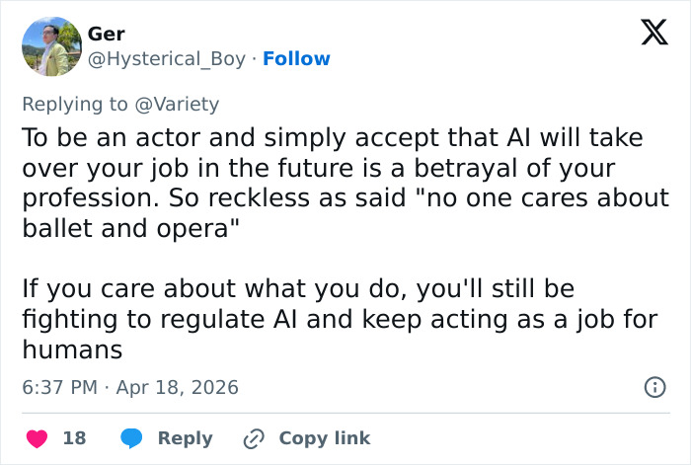Like the tweet with the heart icon
This screenshot has width=691, height=465.
(x=36, y=437)
